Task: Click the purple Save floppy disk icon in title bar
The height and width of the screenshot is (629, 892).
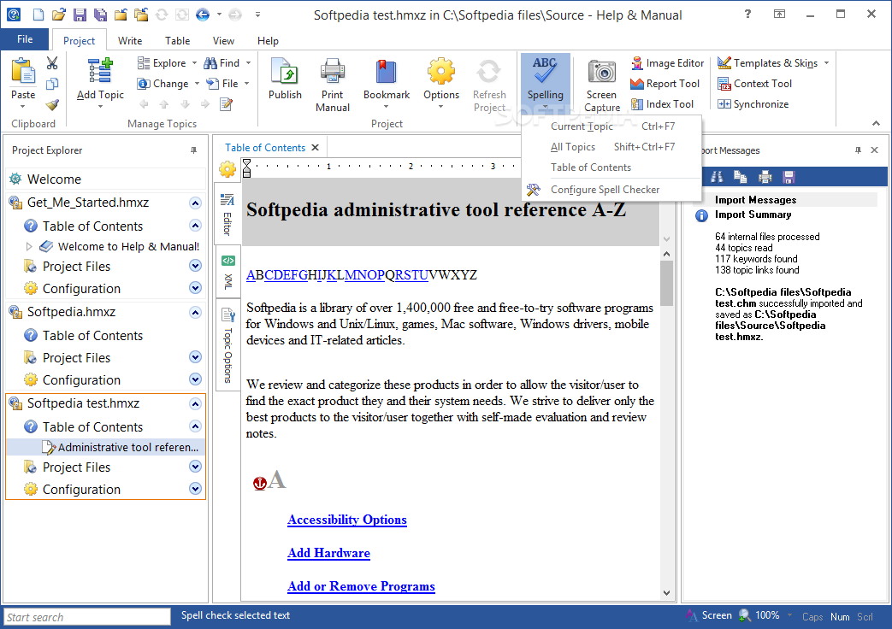Action: coord(80,15)
